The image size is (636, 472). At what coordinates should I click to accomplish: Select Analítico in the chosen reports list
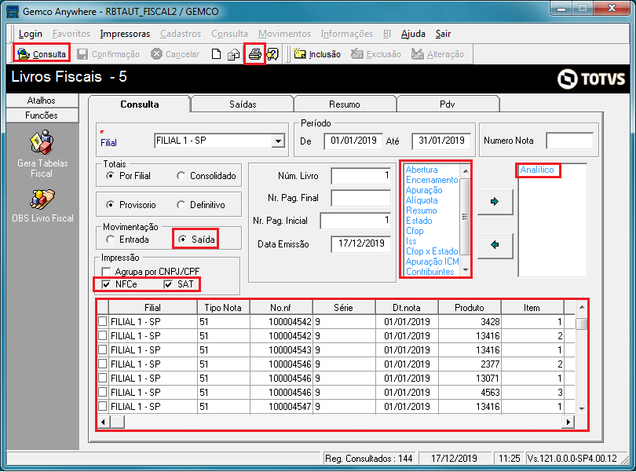click(536, 170)
